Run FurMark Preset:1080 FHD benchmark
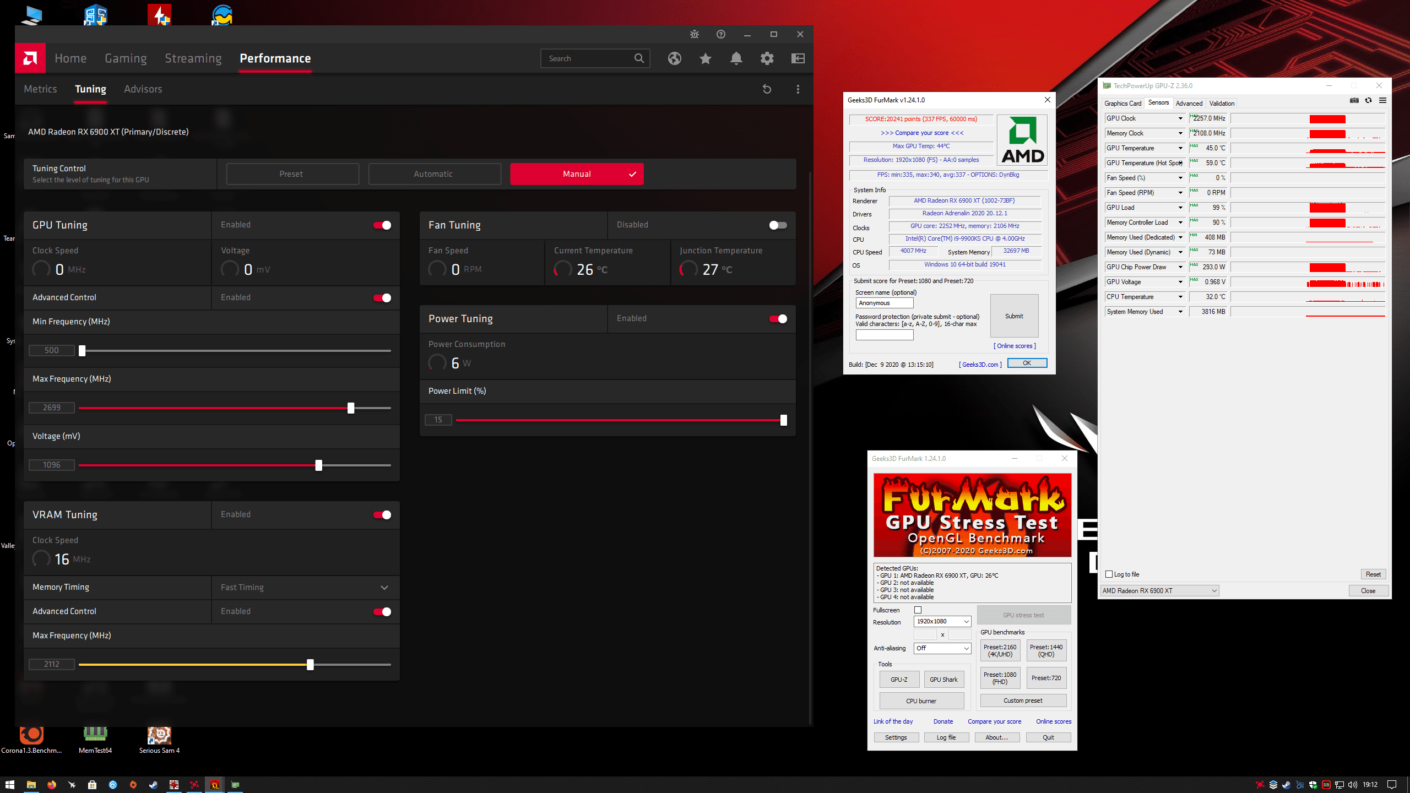1410x793 pixels. [1000, 678]
